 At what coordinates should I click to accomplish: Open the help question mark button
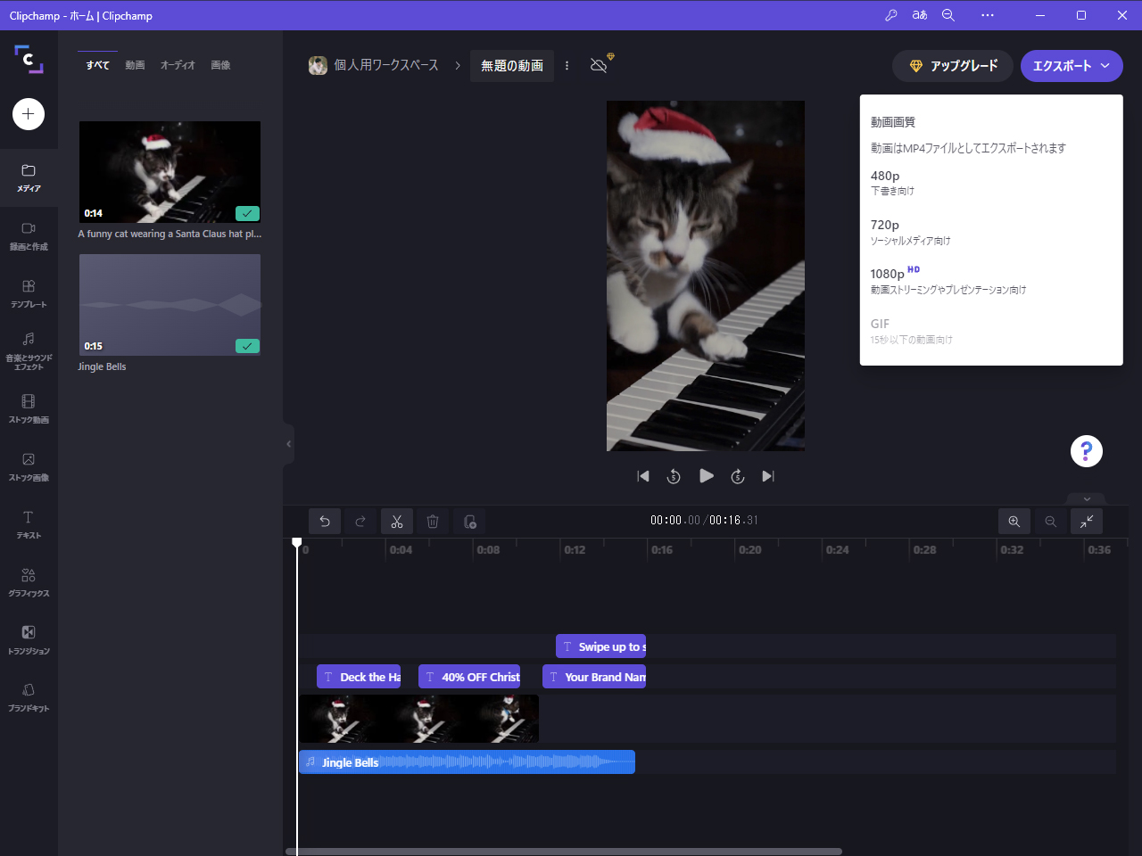coord(1087,451)
